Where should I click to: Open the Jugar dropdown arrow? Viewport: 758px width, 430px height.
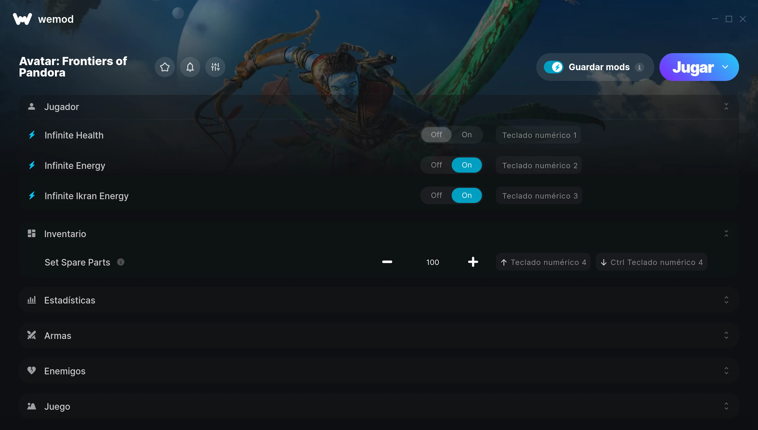(x=725, y=67)
